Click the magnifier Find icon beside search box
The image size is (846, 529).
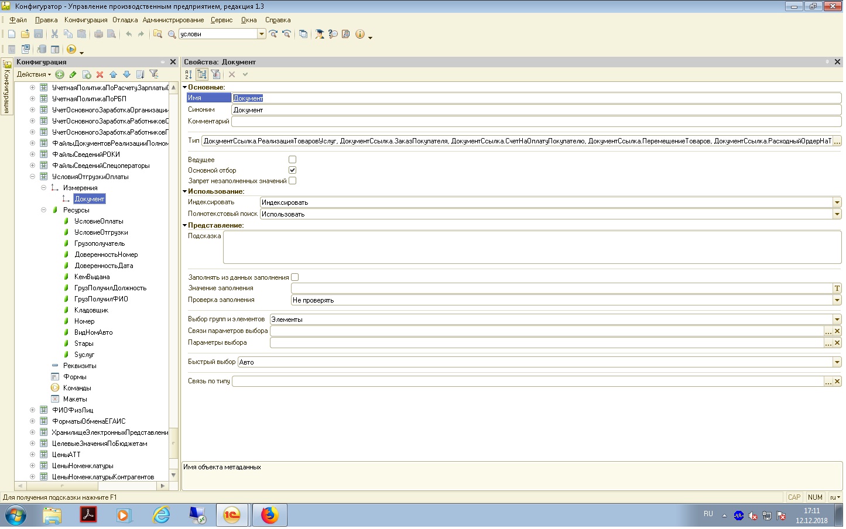[x=172, y=35]
